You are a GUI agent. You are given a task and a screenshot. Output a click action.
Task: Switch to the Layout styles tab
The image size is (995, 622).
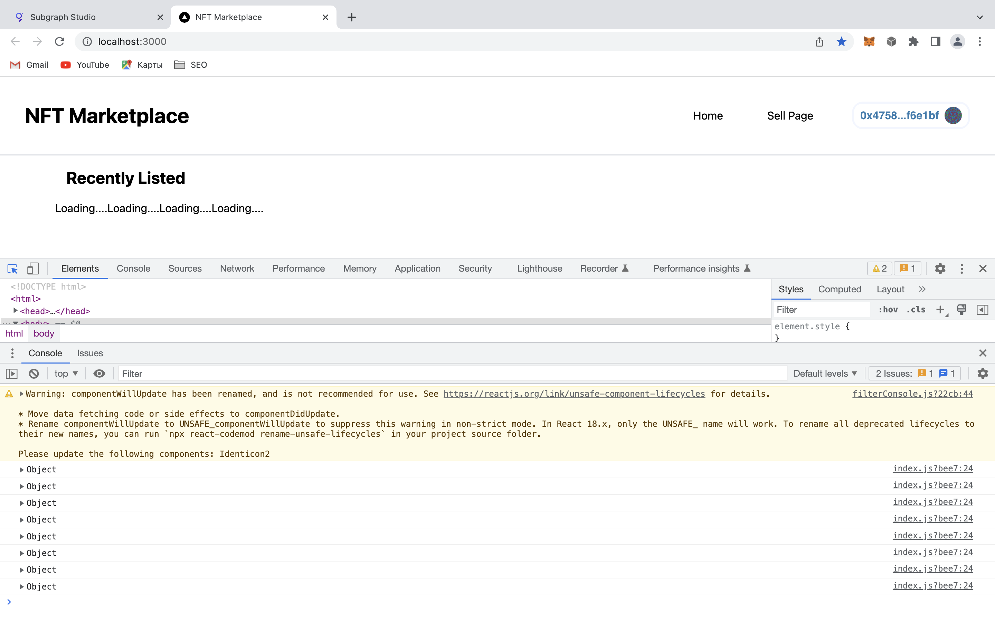tap(890, 289)
